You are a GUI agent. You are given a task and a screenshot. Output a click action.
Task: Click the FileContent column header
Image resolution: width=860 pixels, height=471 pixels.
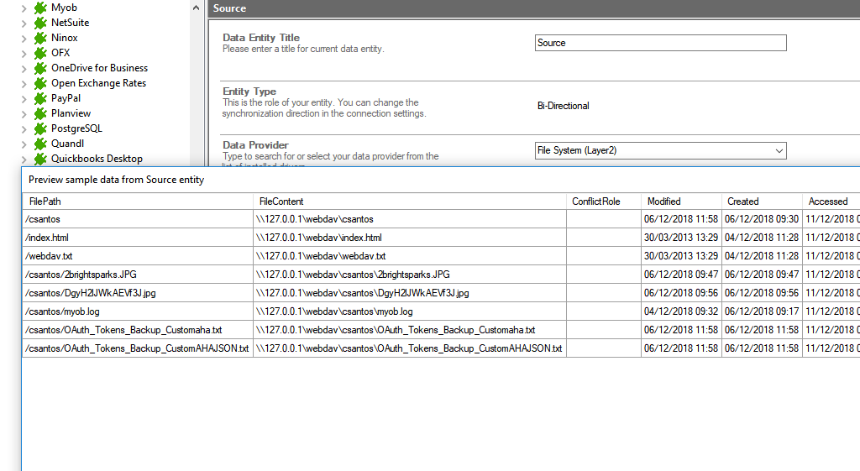[x=410, y=201]
